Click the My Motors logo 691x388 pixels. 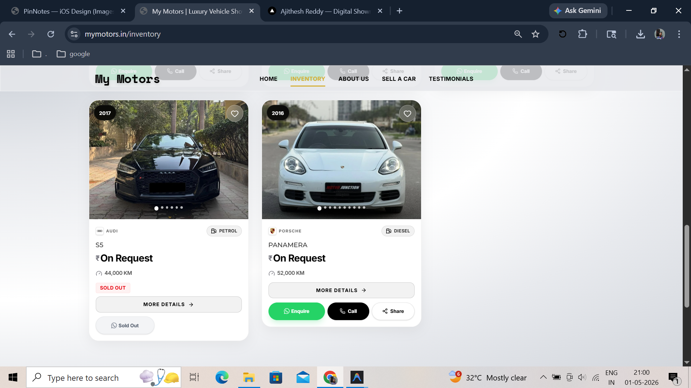(x=127, y=79)
